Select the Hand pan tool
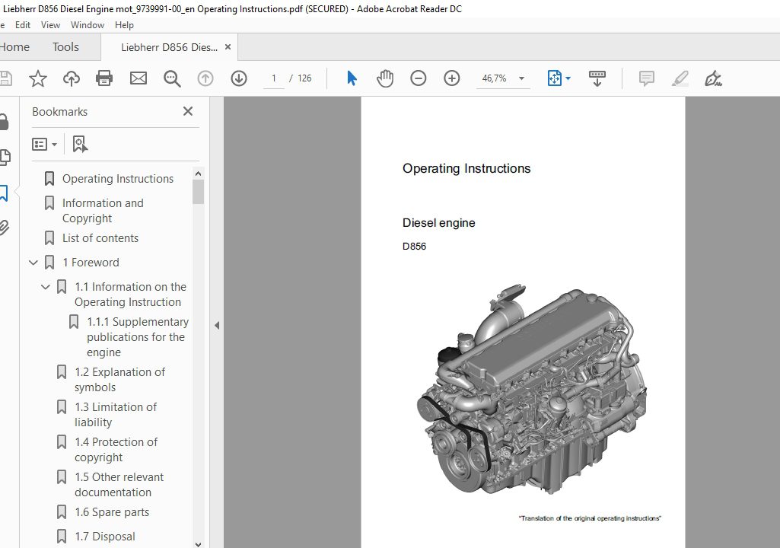This screenshot has height=548, width=780. point(385,78)
